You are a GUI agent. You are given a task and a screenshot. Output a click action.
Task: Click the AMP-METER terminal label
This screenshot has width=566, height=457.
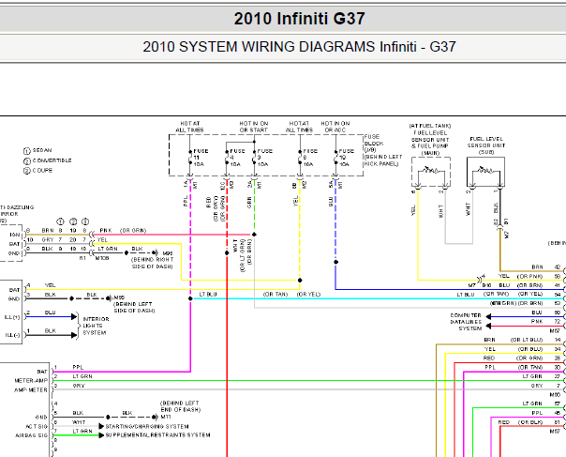pos(31,390)
